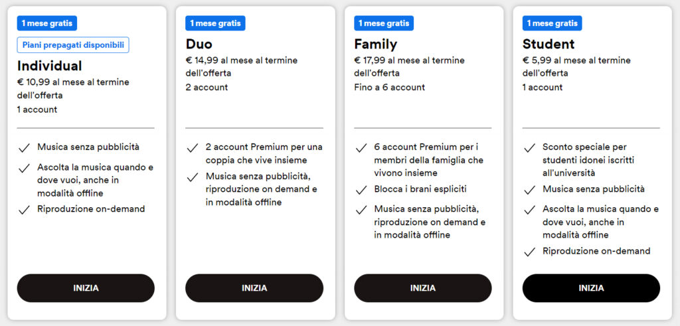Screen dimensions: 680x326
Task: Click checkmark next to Sconto speciale per studenti
Action: click(529, 147)
